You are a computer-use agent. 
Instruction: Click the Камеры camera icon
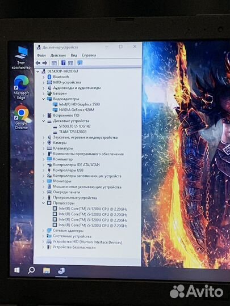[49, 143]
